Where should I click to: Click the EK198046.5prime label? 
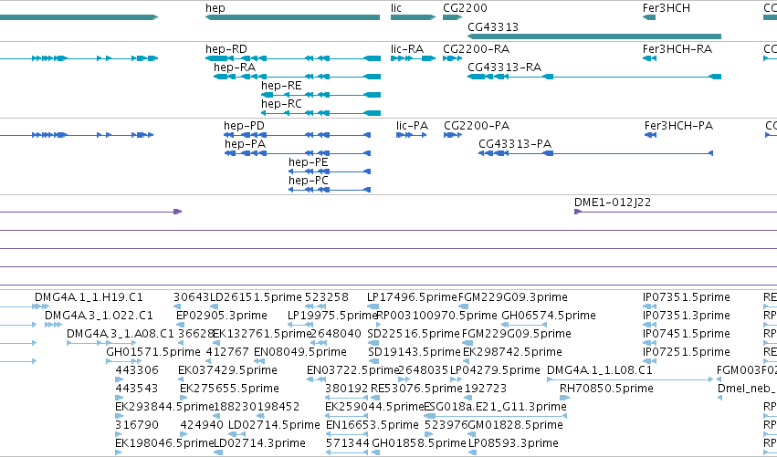pos(164,443)
